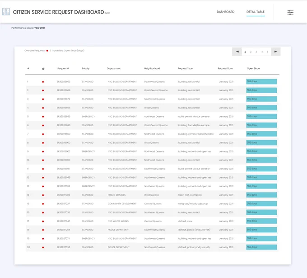307x278 pixels.
Task: Click the red overdue dot in row 14
Action: coord(43,195)
